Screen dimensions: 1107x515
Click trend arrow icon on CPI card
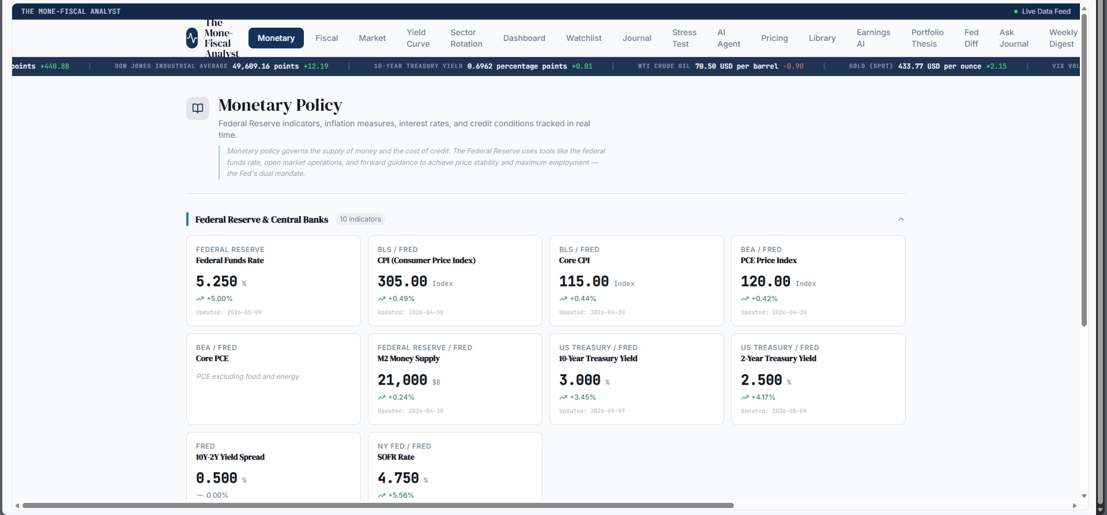(382, 299)
